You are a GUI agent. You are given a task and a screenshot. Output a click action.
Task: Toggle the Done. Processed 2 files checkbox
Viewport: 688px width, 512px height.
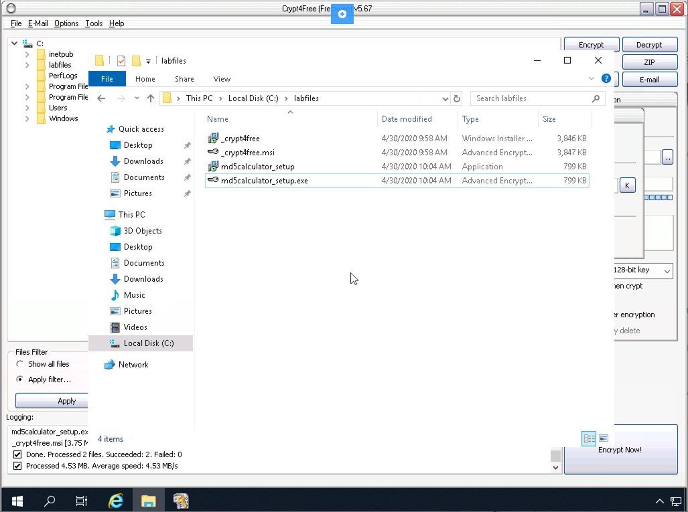point(17,454)
